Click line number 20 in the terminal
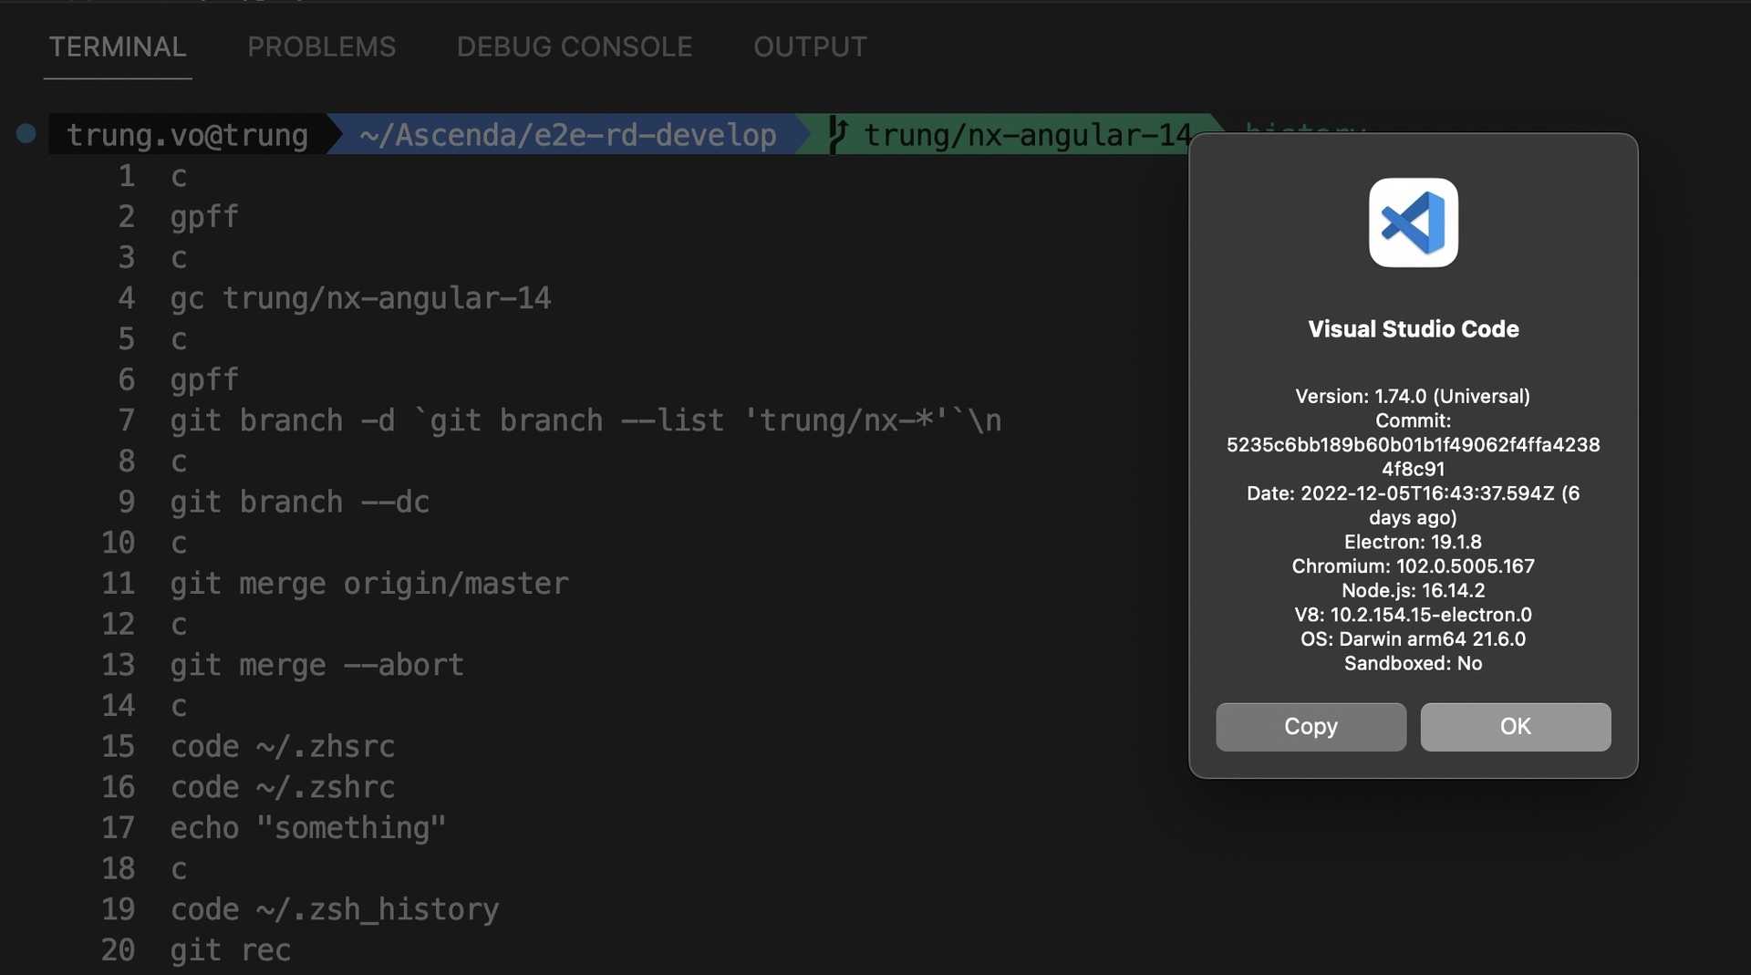 (118, 949)
